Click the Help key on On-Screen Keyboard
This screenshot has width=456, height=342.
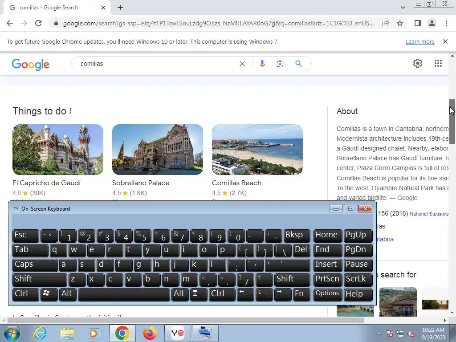(x=358, y=294)
